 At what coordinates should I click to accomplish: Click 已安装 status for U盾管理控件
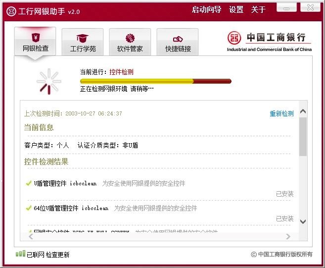tap(285, 194)
